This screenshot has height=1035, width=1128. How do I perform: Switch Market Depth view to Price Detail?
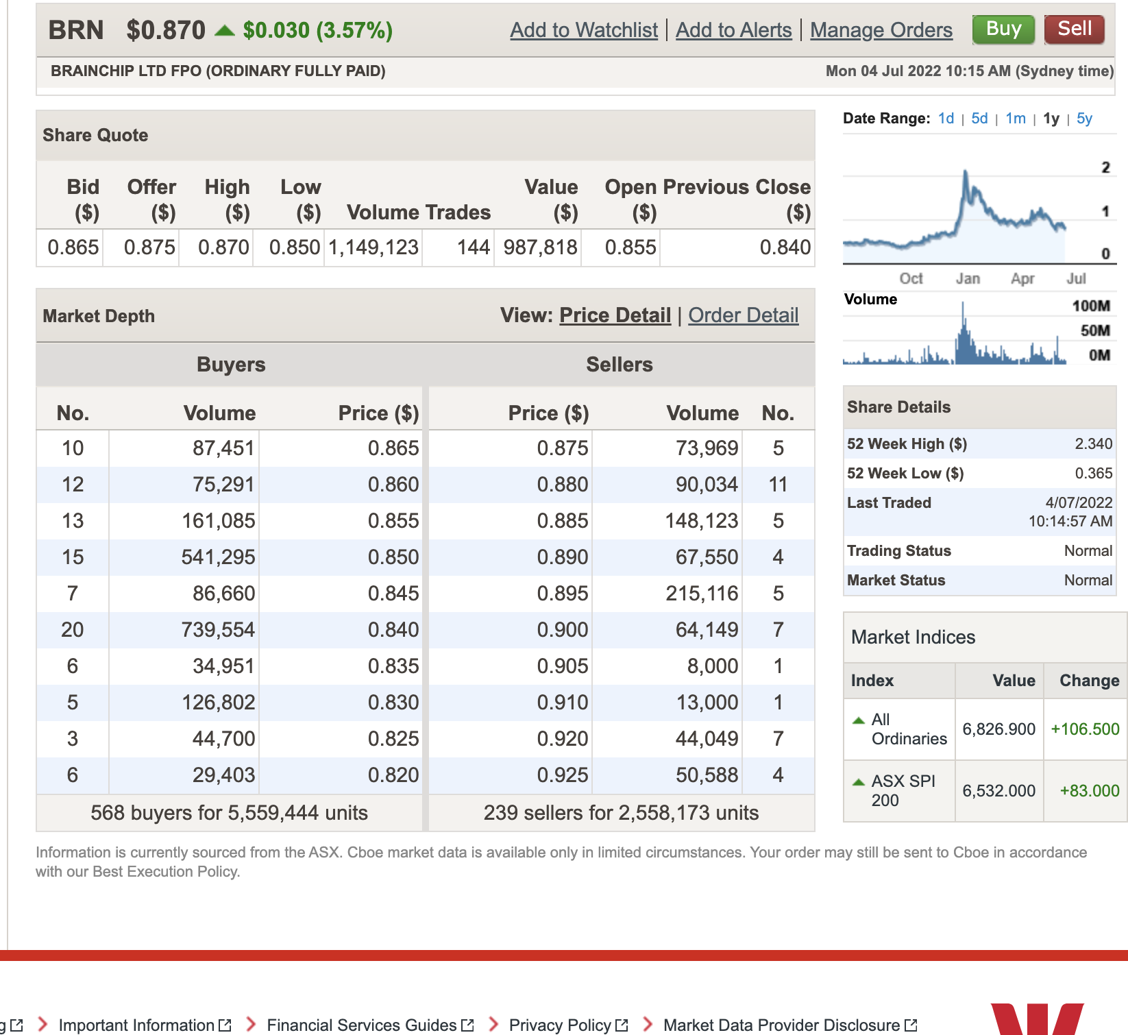615,315
